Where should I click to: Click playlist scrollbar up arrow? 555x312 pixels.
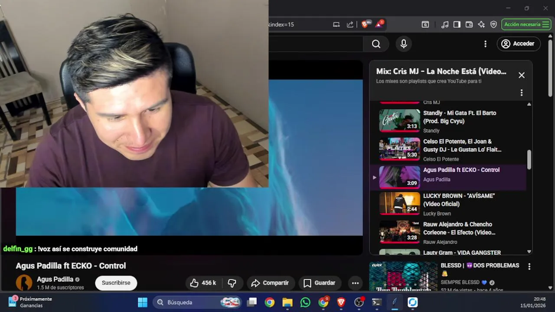pos(529,104)
